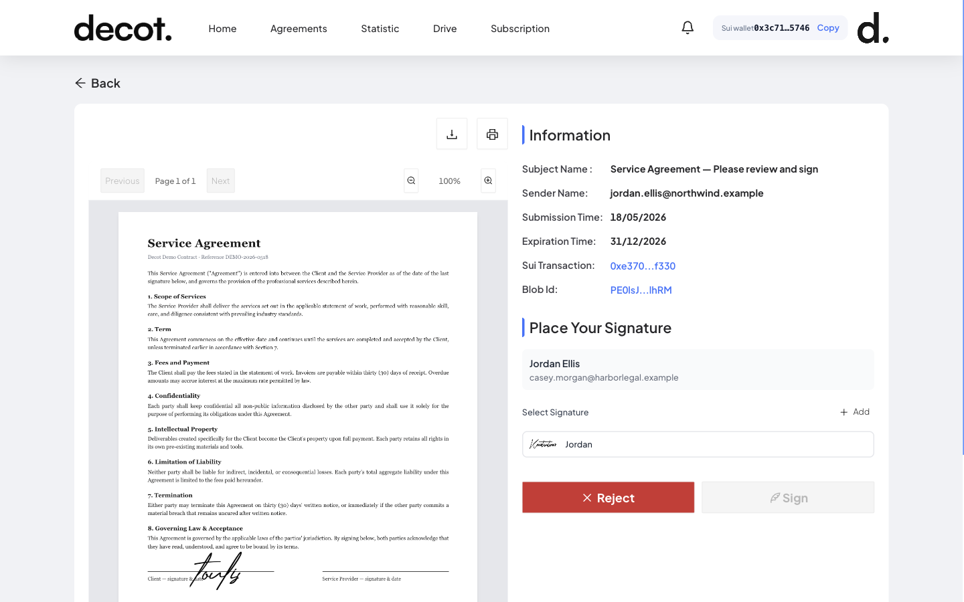Click the Service Agreement document title
The image size is (964, 602).
pyautogui.click(x=204, y=243)
